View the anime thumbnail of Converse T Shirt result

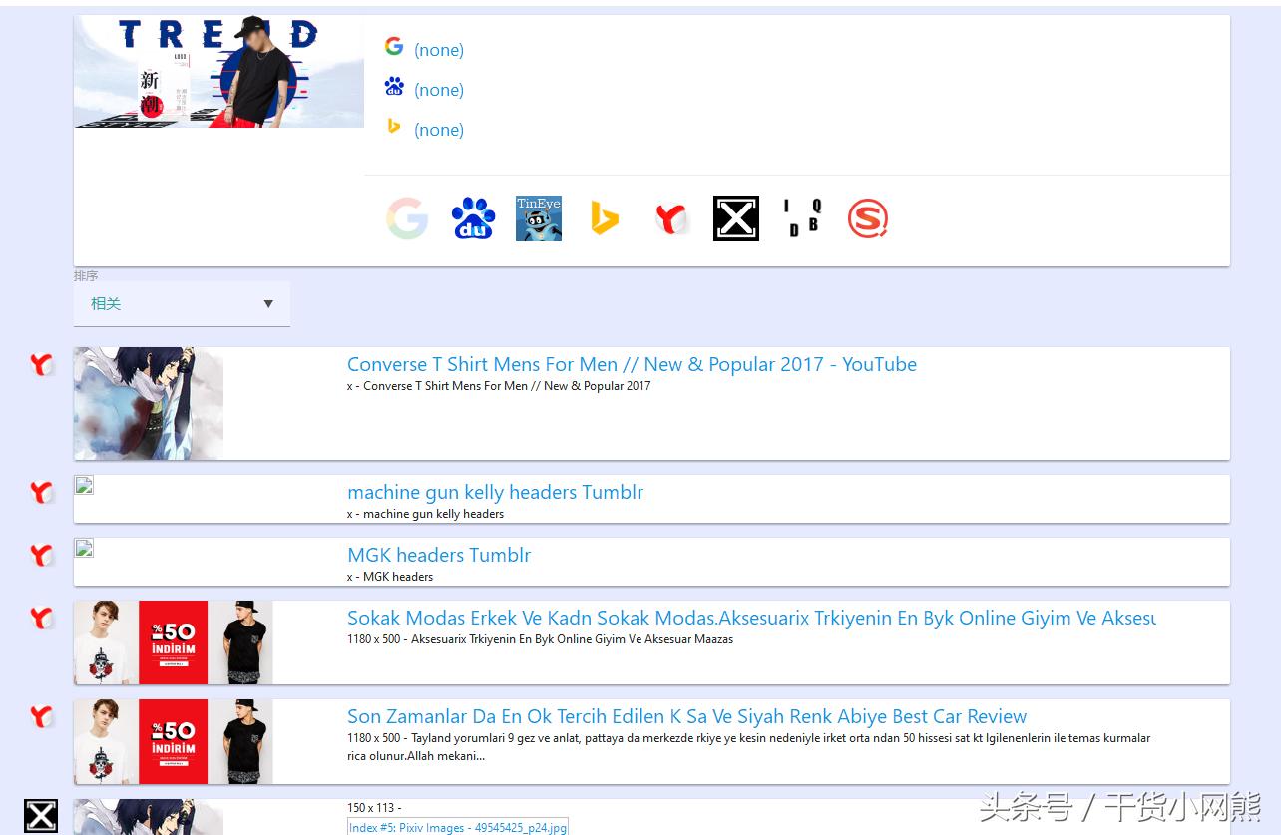coord(149,403)
